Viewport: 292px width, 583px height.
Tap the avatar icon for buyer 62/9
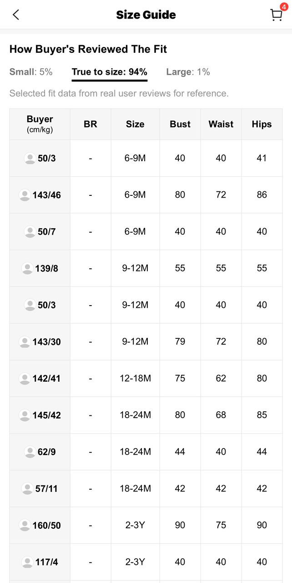pos(30,452)
